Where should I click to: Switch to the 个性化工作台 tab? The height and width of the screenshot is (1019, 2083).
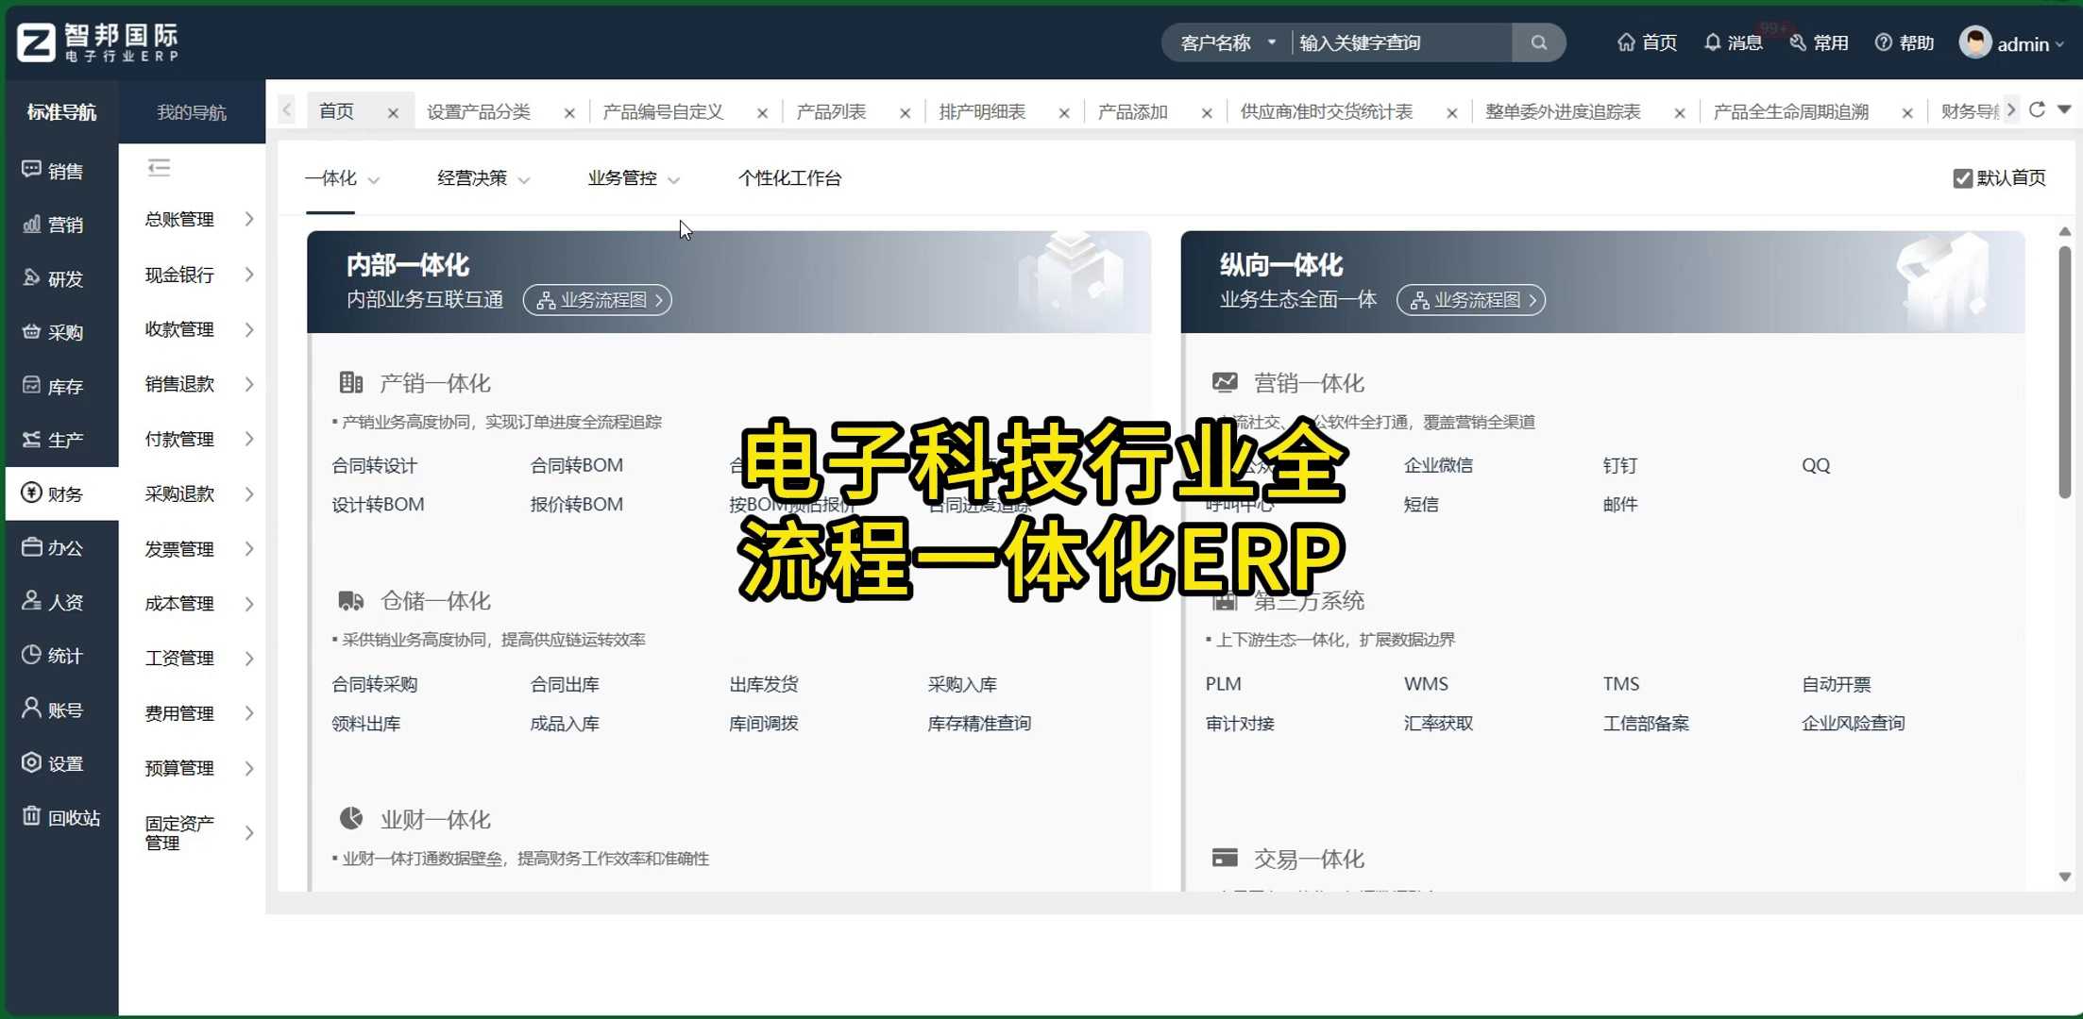[x=789, y=178]
